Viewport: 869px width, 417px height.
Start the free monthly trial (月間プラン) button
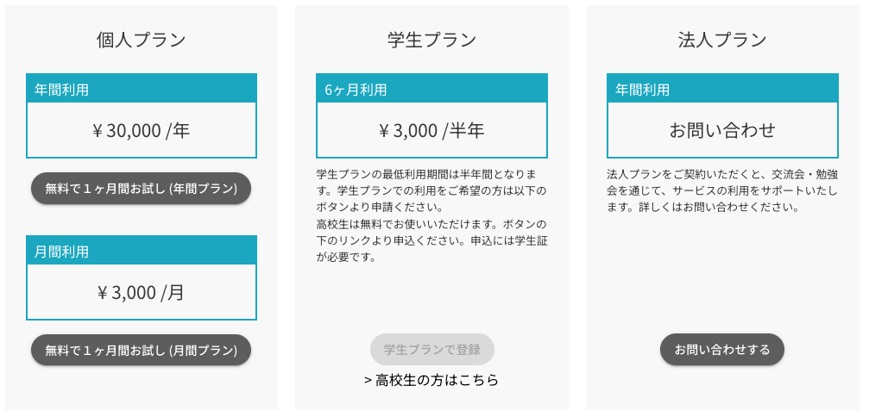pyautogui.click(x=141, y=351)
